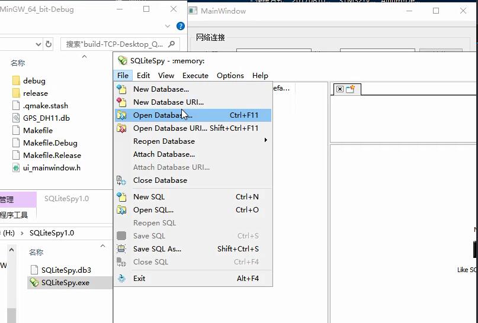Choose Attach Database... entry
Image resolution: width=478 pixels, height=323 pixels.
[193, 154]
